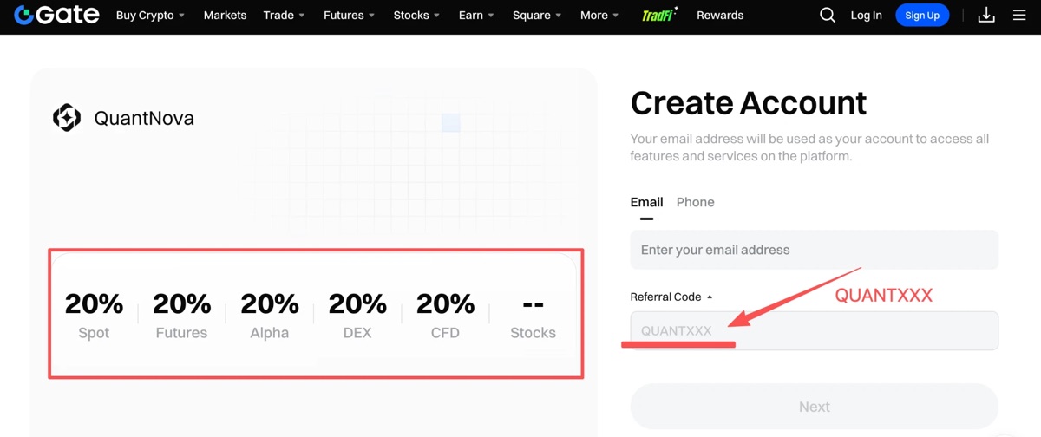Click the download app icon
This screenshot has height=437, width=1041.
[986, 15]
